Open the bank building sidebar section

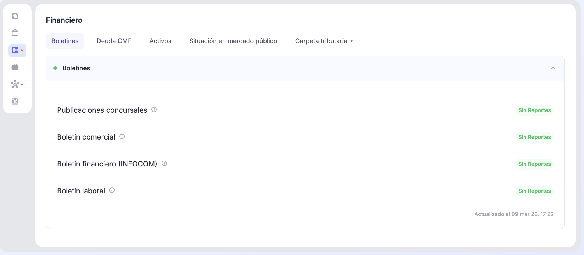tap(15, 33)
